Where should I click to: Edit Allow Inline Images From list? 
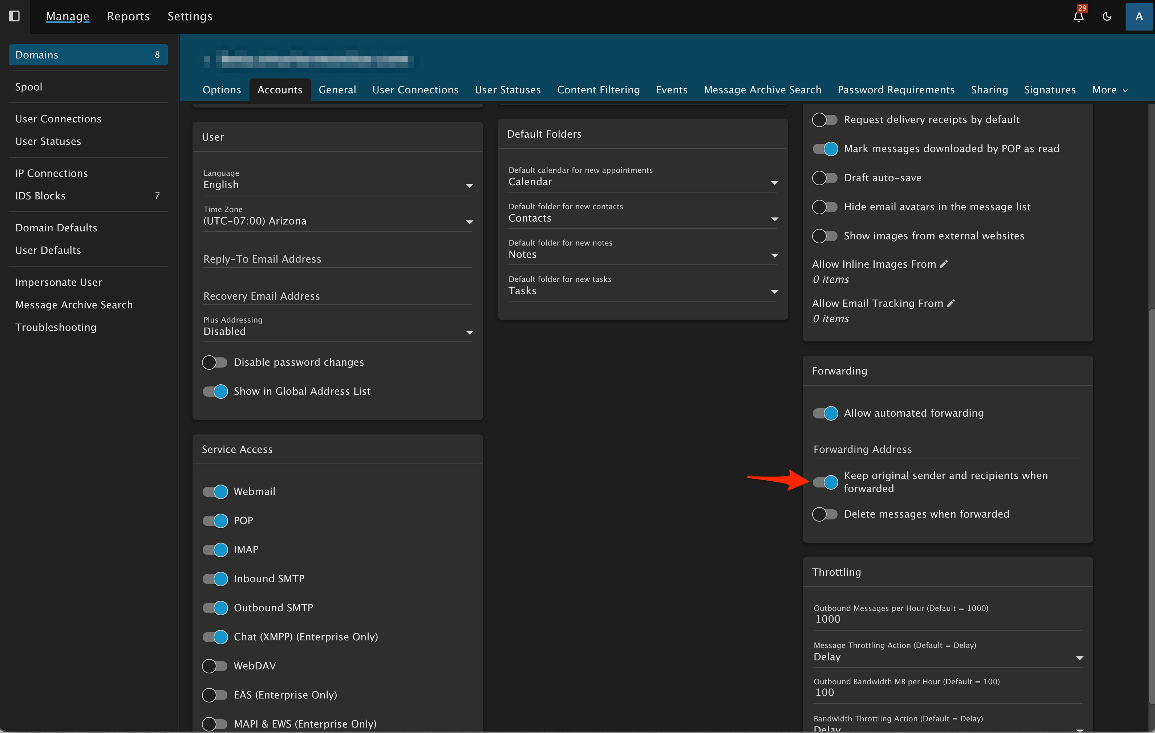944,264
